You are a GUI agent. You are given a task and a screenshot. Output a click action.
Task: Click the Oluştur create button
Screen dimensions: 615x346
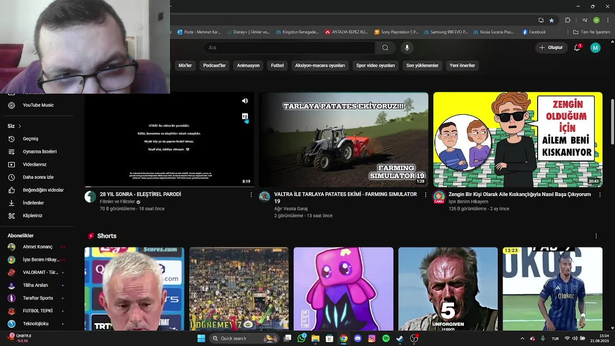click(x=551, y=48)
